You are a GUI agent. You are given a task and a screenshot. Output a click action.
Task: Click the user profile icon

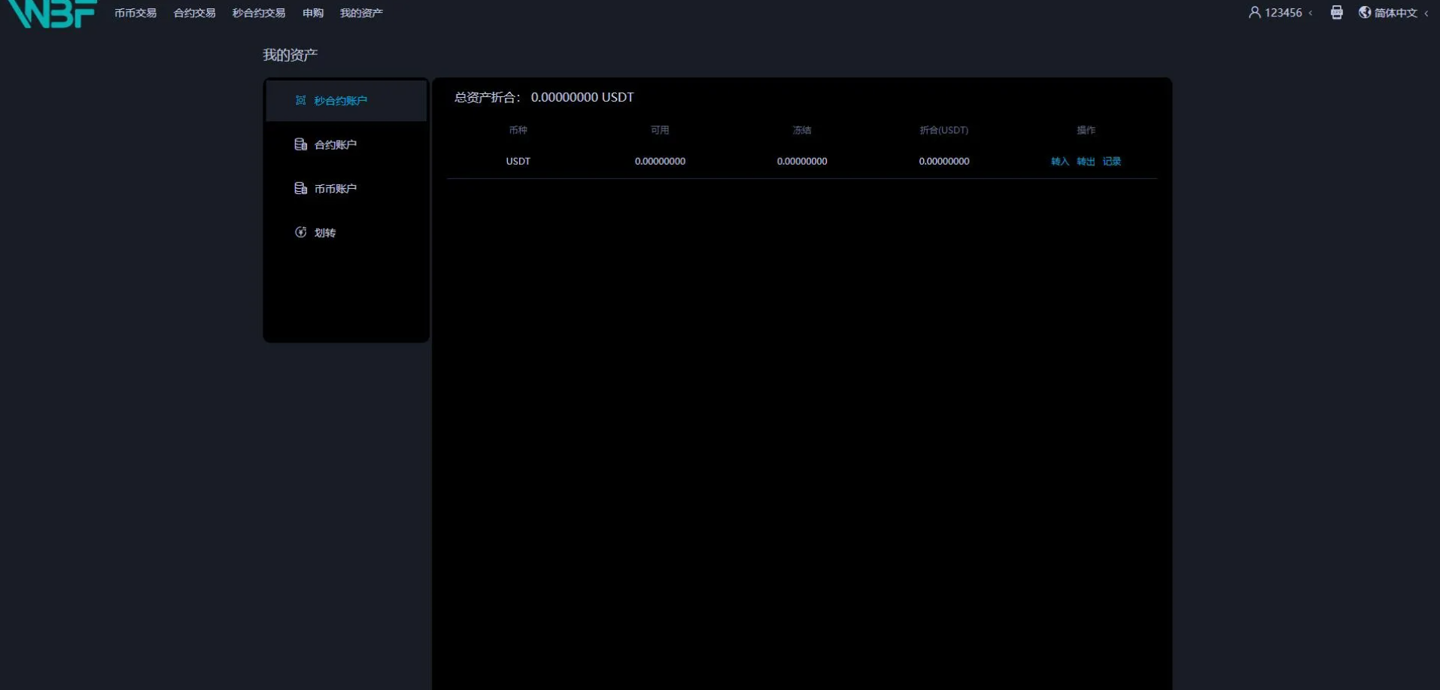[x=1254, y=12]
